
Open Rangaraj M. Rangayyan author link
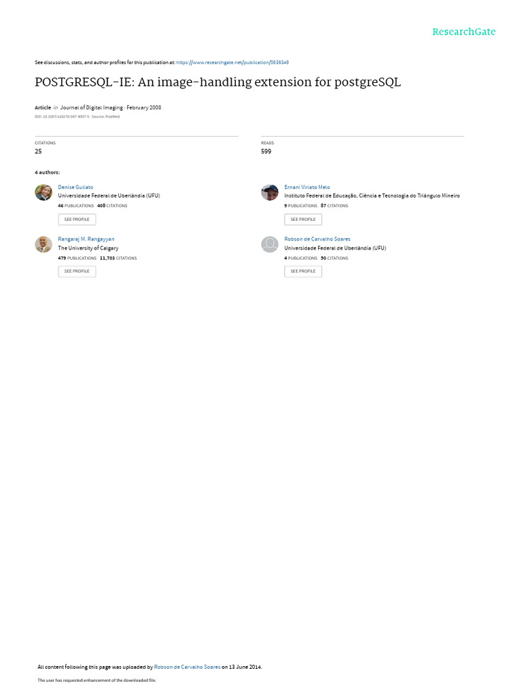[86, 239]
